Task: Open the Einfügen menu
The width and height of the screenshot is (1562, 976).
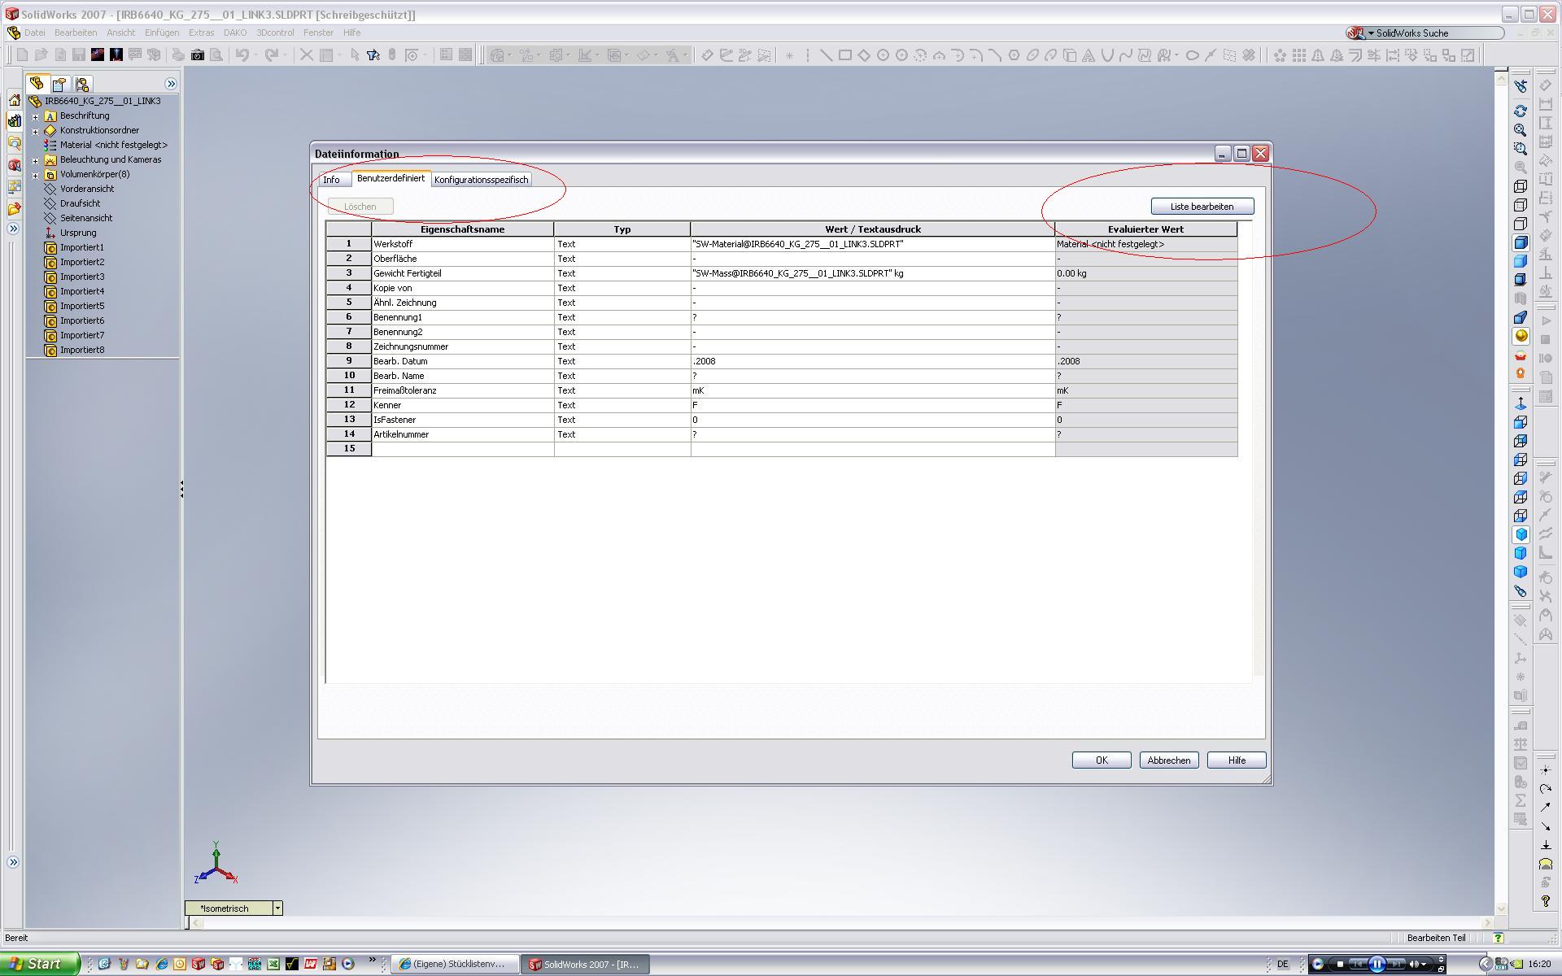Action: click(x=161, y=33)
